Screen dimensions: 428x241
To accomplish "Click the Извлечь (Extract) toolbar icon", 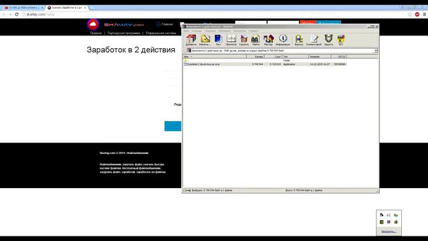I will coord(205,40).
